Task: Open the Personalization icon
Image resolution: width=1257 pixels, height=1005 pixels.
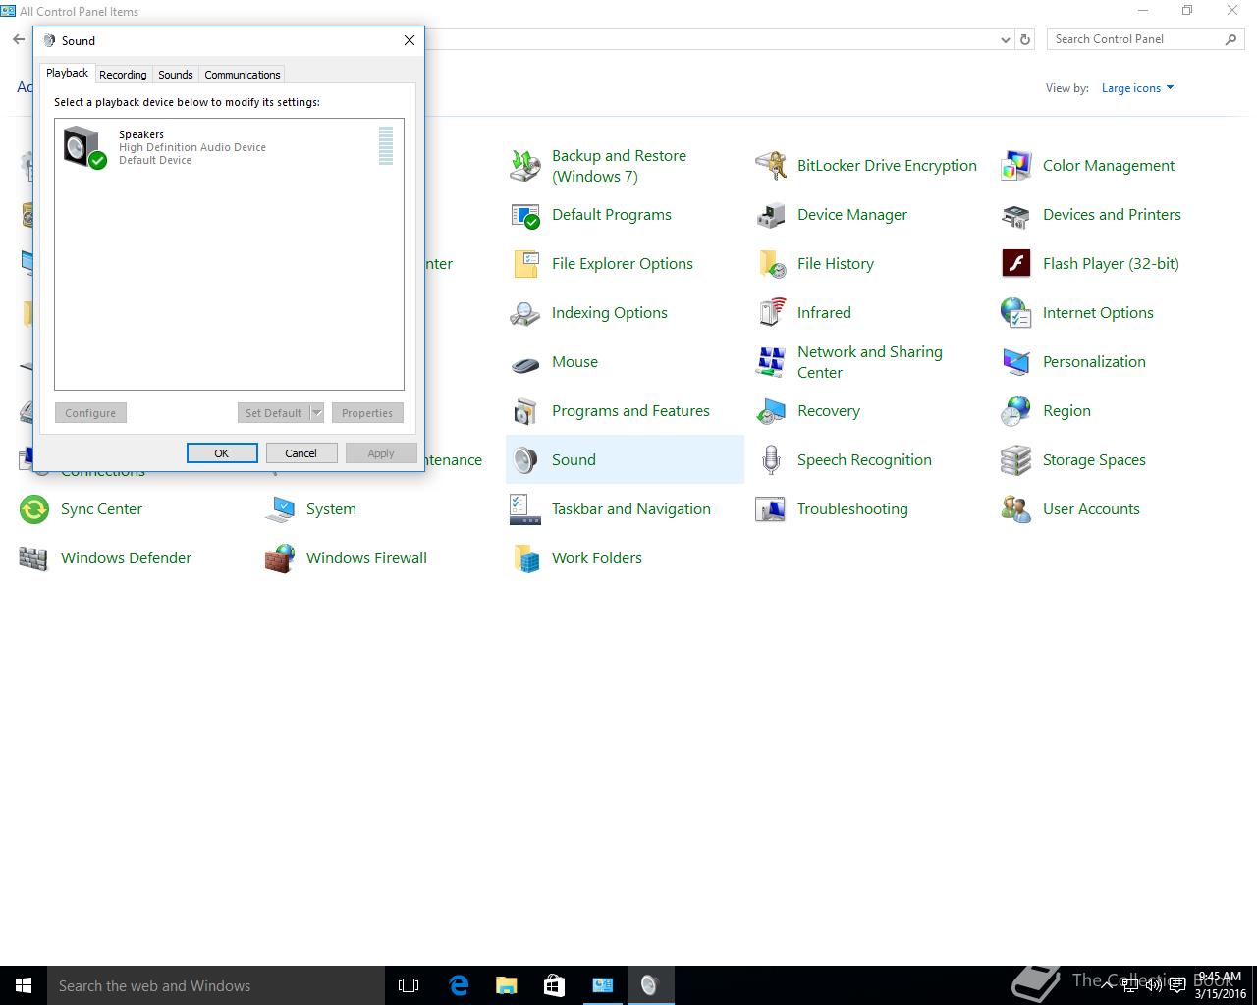Action: click(1016, 362)
